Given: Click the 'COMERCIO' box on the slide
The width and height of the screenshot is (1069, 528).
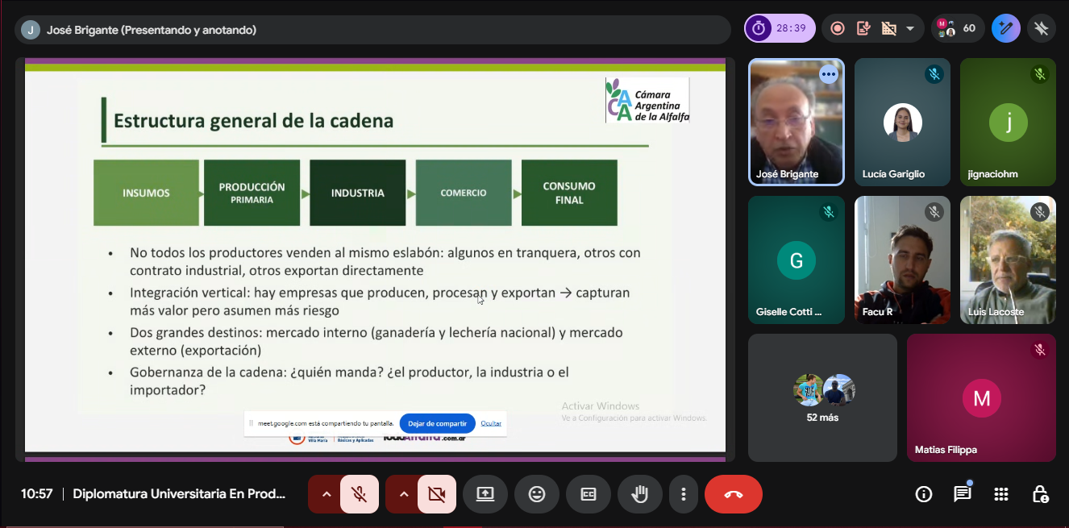Looking at the screenshot, I should 464,193.
